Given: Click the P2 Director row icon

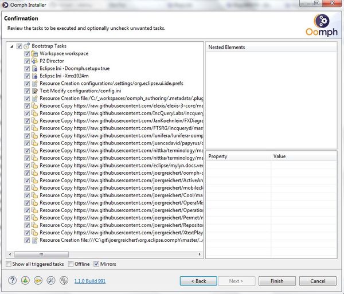Looking at the screenshot, I should [x=34, y=61].
